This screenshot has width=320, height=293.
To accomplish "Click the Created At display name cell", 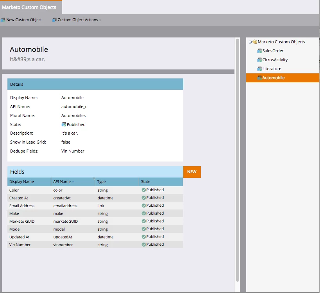I will pos(19,198).
